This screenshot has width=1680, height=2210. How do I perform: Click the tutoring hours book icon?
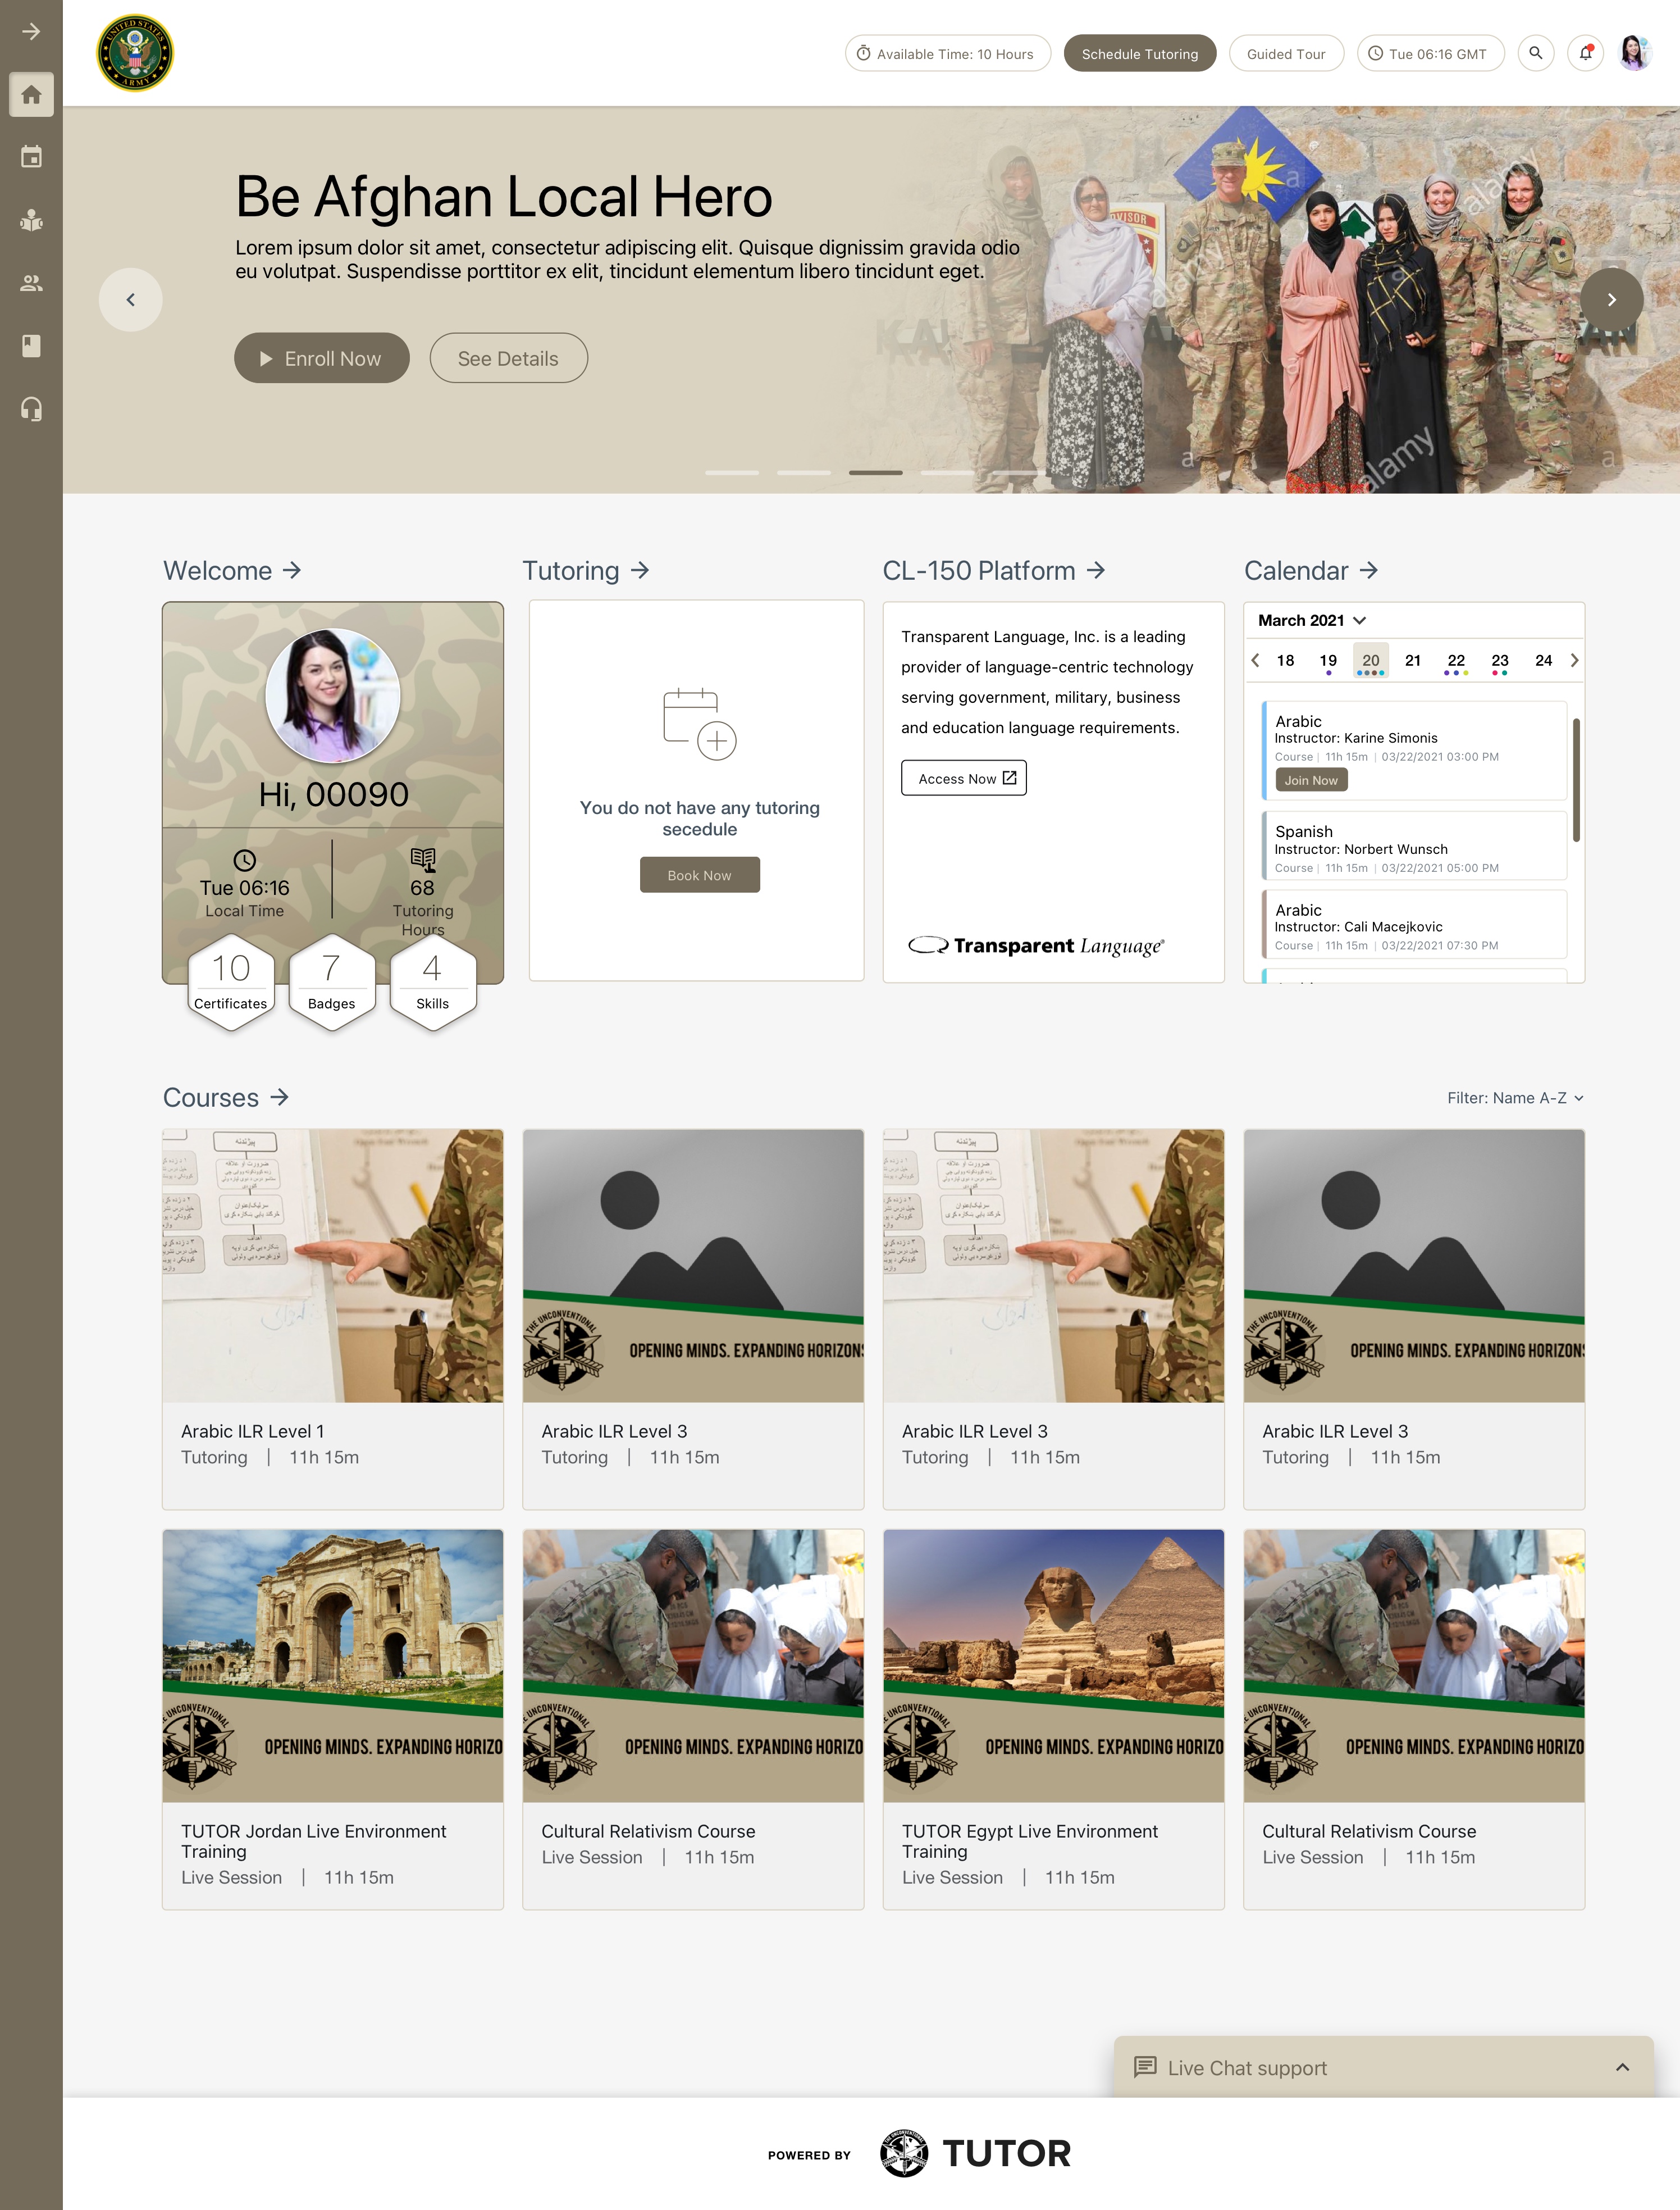coord(423,860)
